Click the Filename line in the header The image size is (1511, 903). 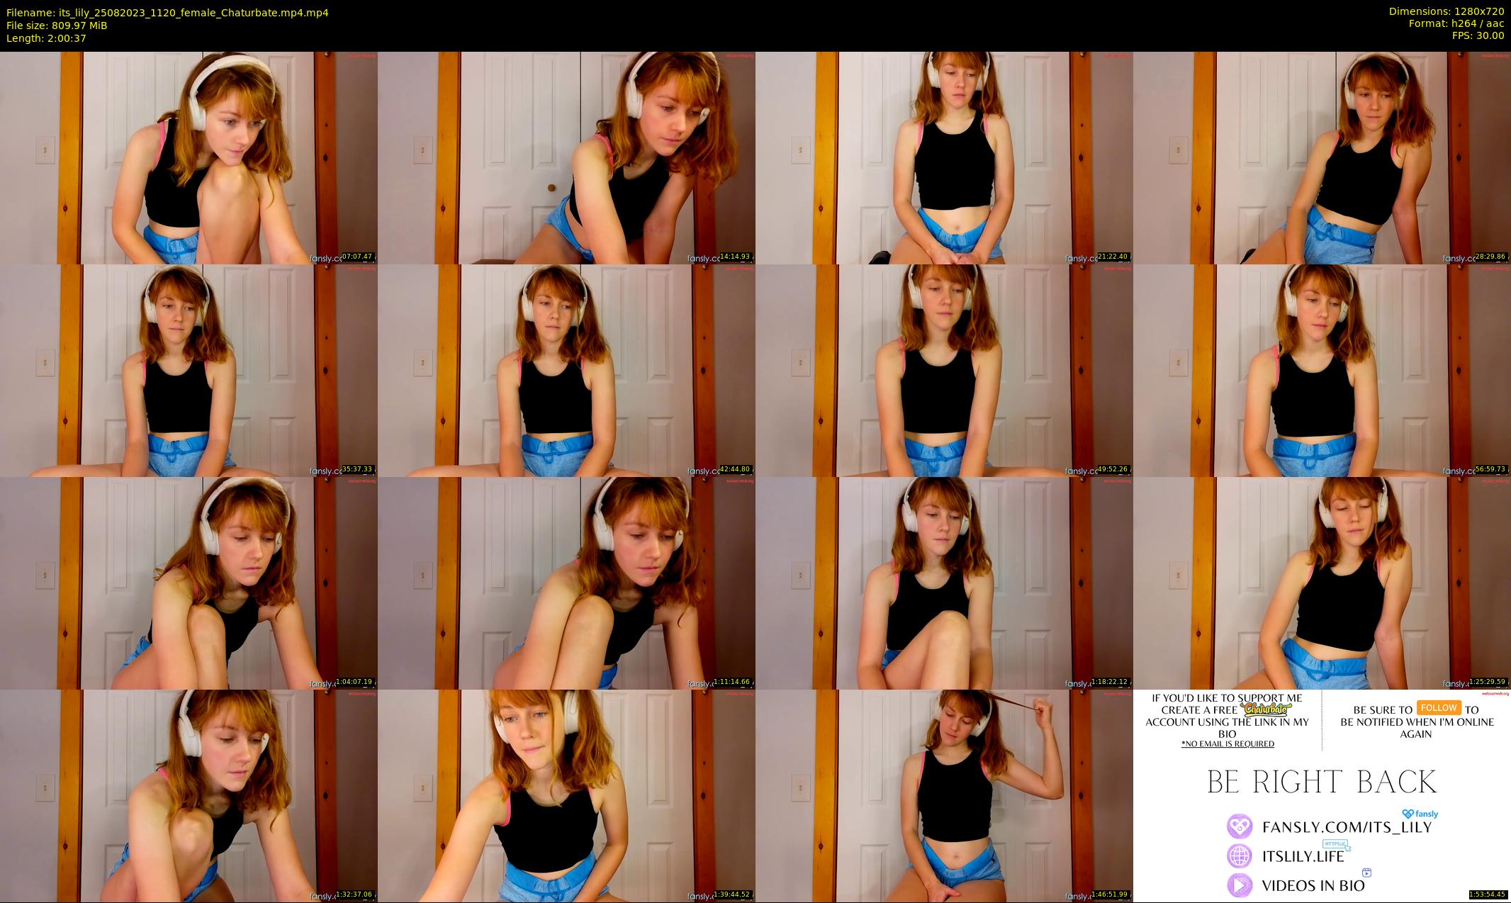(167, 13)
